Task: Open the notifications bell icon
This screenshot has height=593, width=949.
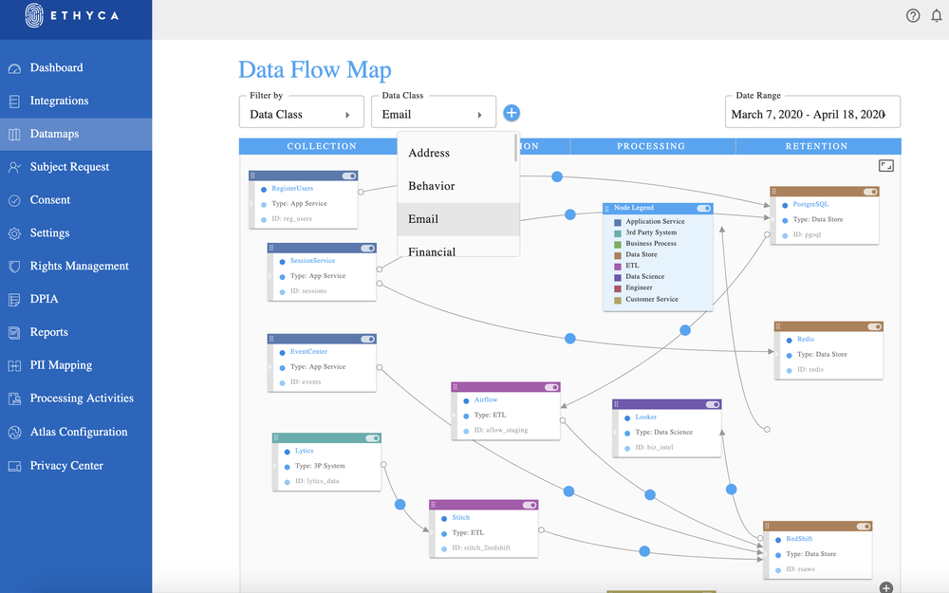Action: 937,16
